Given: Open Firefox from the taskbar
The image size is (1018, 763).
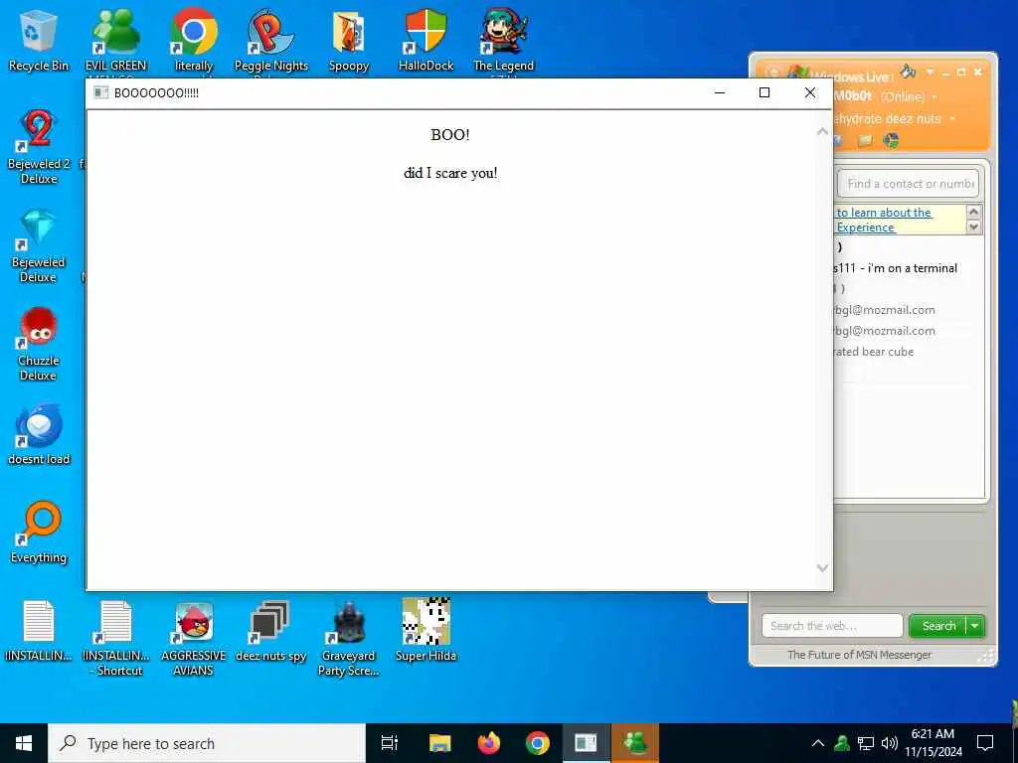Looking at the screenshot, I should (489, 743).
